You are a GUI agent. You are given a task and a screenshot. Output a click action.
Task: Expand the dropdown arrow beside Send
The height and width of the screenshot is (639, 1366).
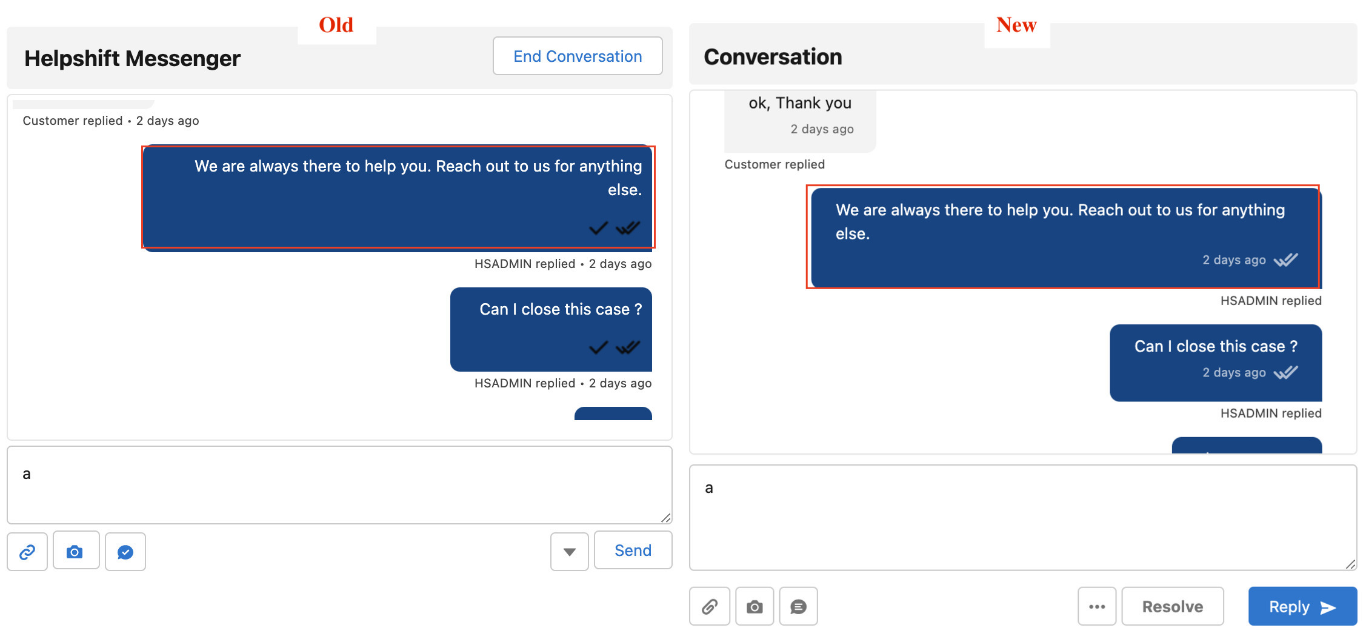[569, 552]
